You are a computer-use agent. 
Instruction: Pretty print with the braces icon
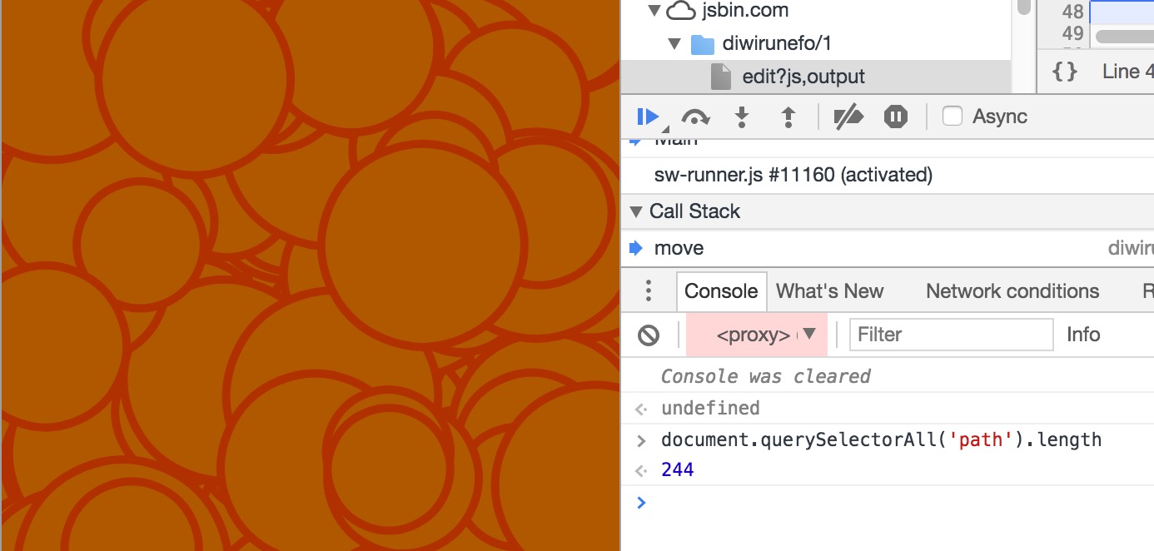[1064, 72]
